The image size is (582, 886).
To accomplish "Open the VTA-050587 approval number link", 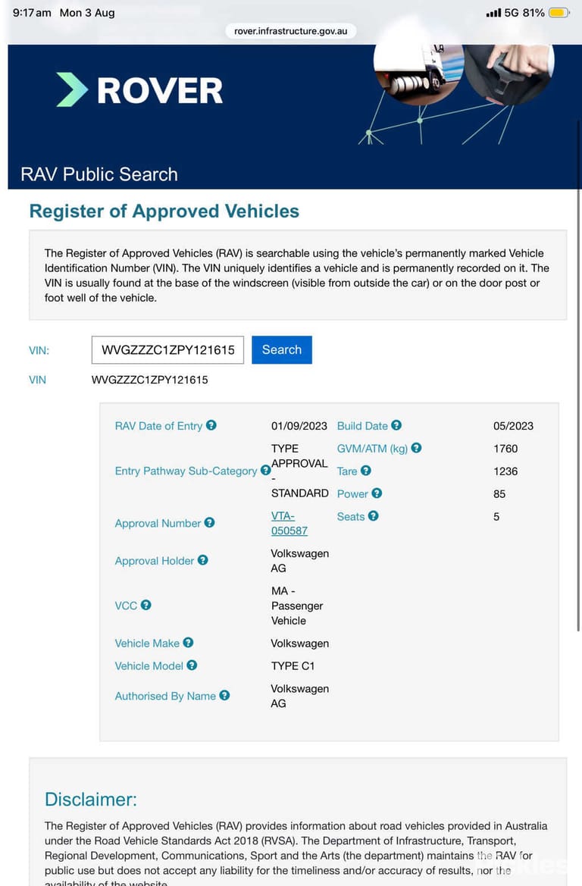I will pyautogui.click(x=289, y=523).
